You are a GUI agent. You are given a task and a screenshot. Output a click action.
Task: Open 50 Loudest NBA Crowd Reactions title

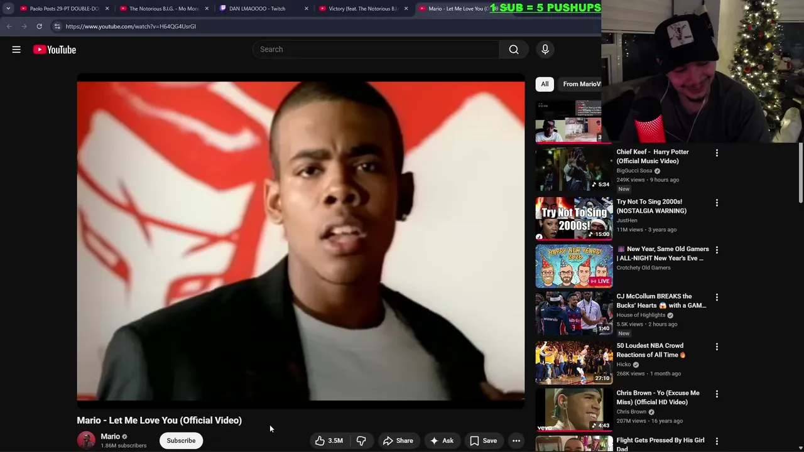[651, 350]
